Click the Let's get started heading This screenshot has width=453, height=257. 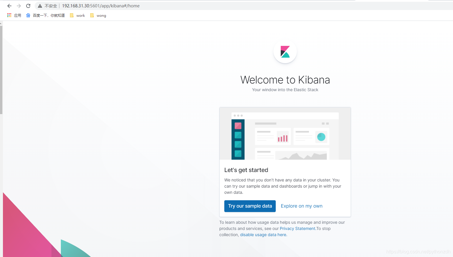pyautogui.click(x=246, y=170)
